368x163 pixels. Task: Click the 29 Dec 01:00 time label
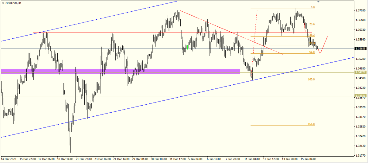pos(140,159)
